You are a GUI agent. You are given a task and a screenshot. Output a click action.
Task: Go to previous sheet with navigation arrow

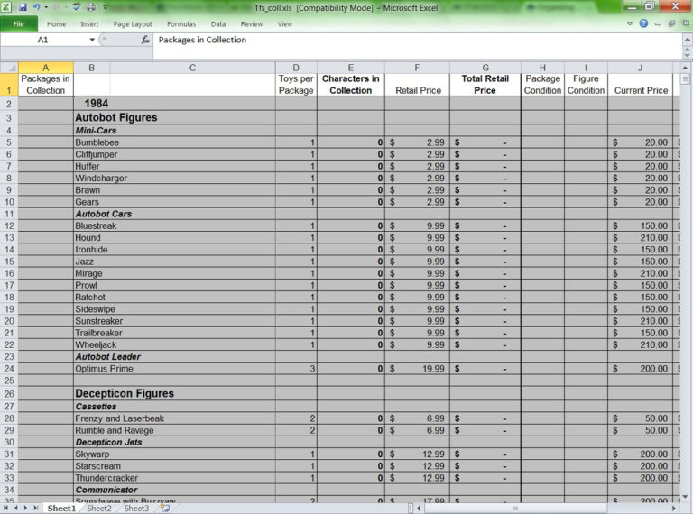pos(16,509)
